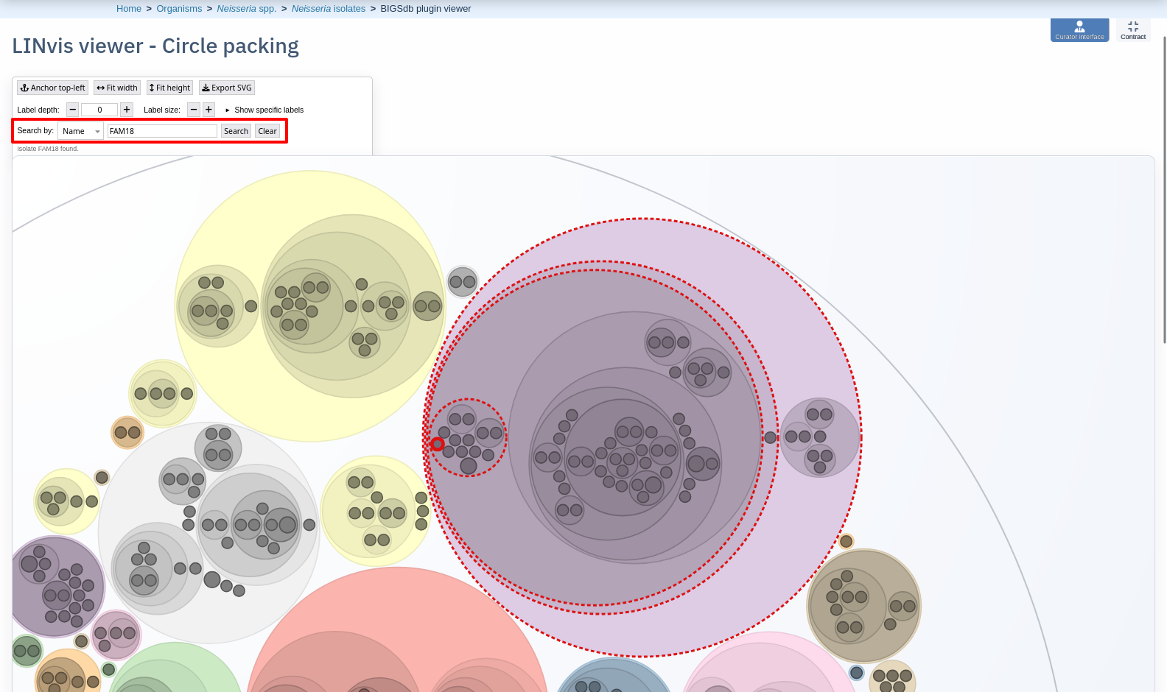Click the Search button
Screen dimensions: 1167x692
coord(236,131)
